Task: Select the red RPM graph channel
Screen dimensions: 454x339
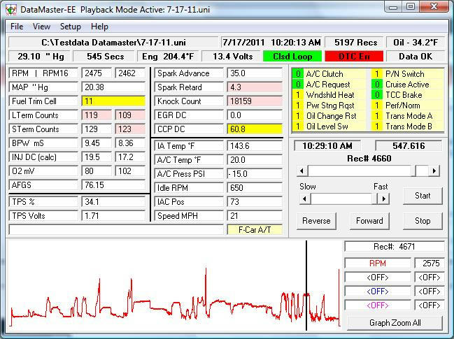Action: [377, 264]
